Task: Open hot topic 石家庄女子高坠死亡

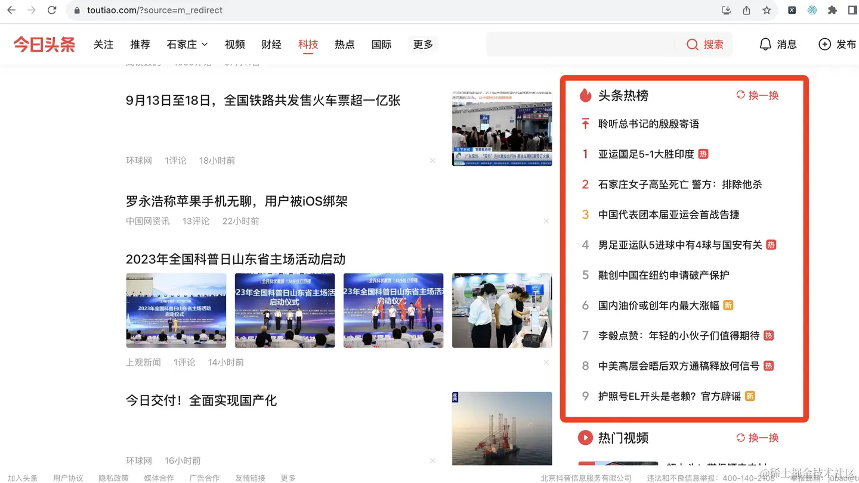Action: pyautogui.click(x=680, y=185)
